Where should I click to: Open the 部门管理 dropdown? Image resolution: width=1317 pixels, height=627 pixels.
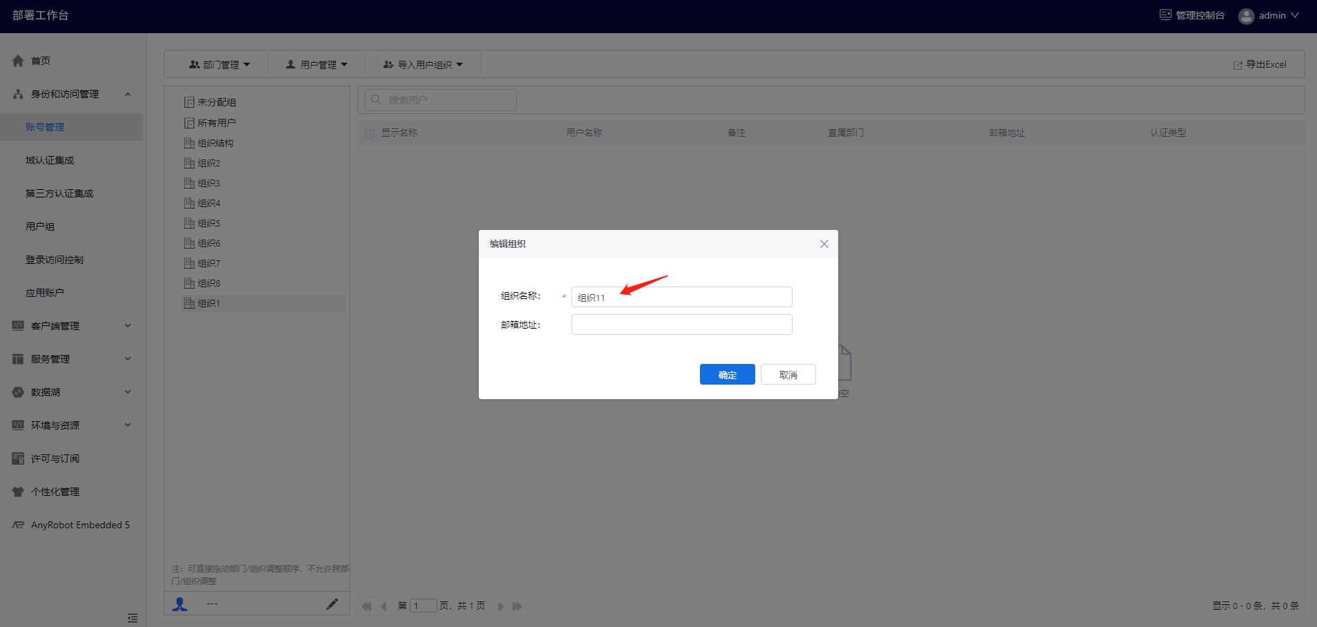click(219, 64)
